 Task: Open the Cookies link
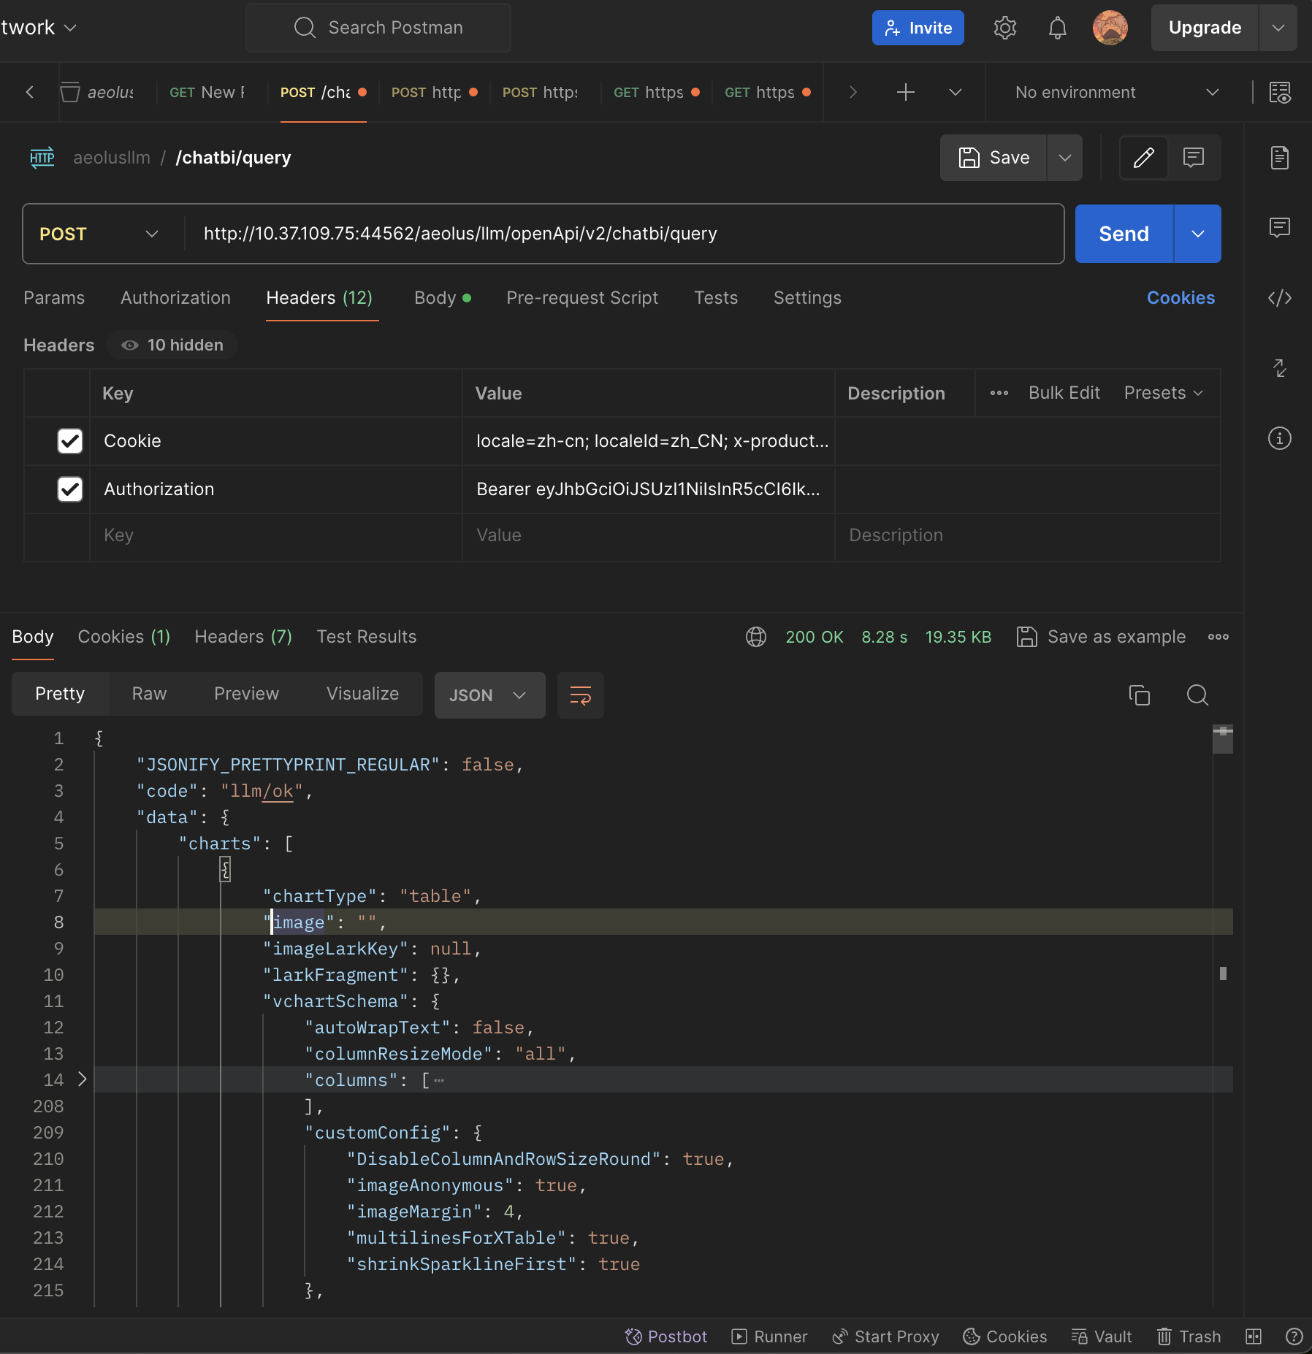coord(1180,298)
